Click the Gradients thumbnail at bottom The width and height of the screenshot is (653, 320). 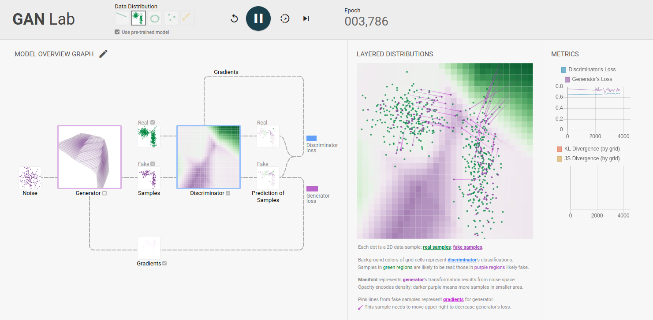point(149,248)
